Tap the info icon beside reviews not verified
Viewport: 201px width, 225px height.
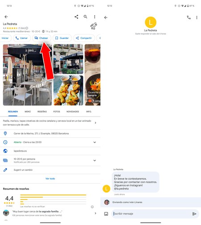(92, 207)
